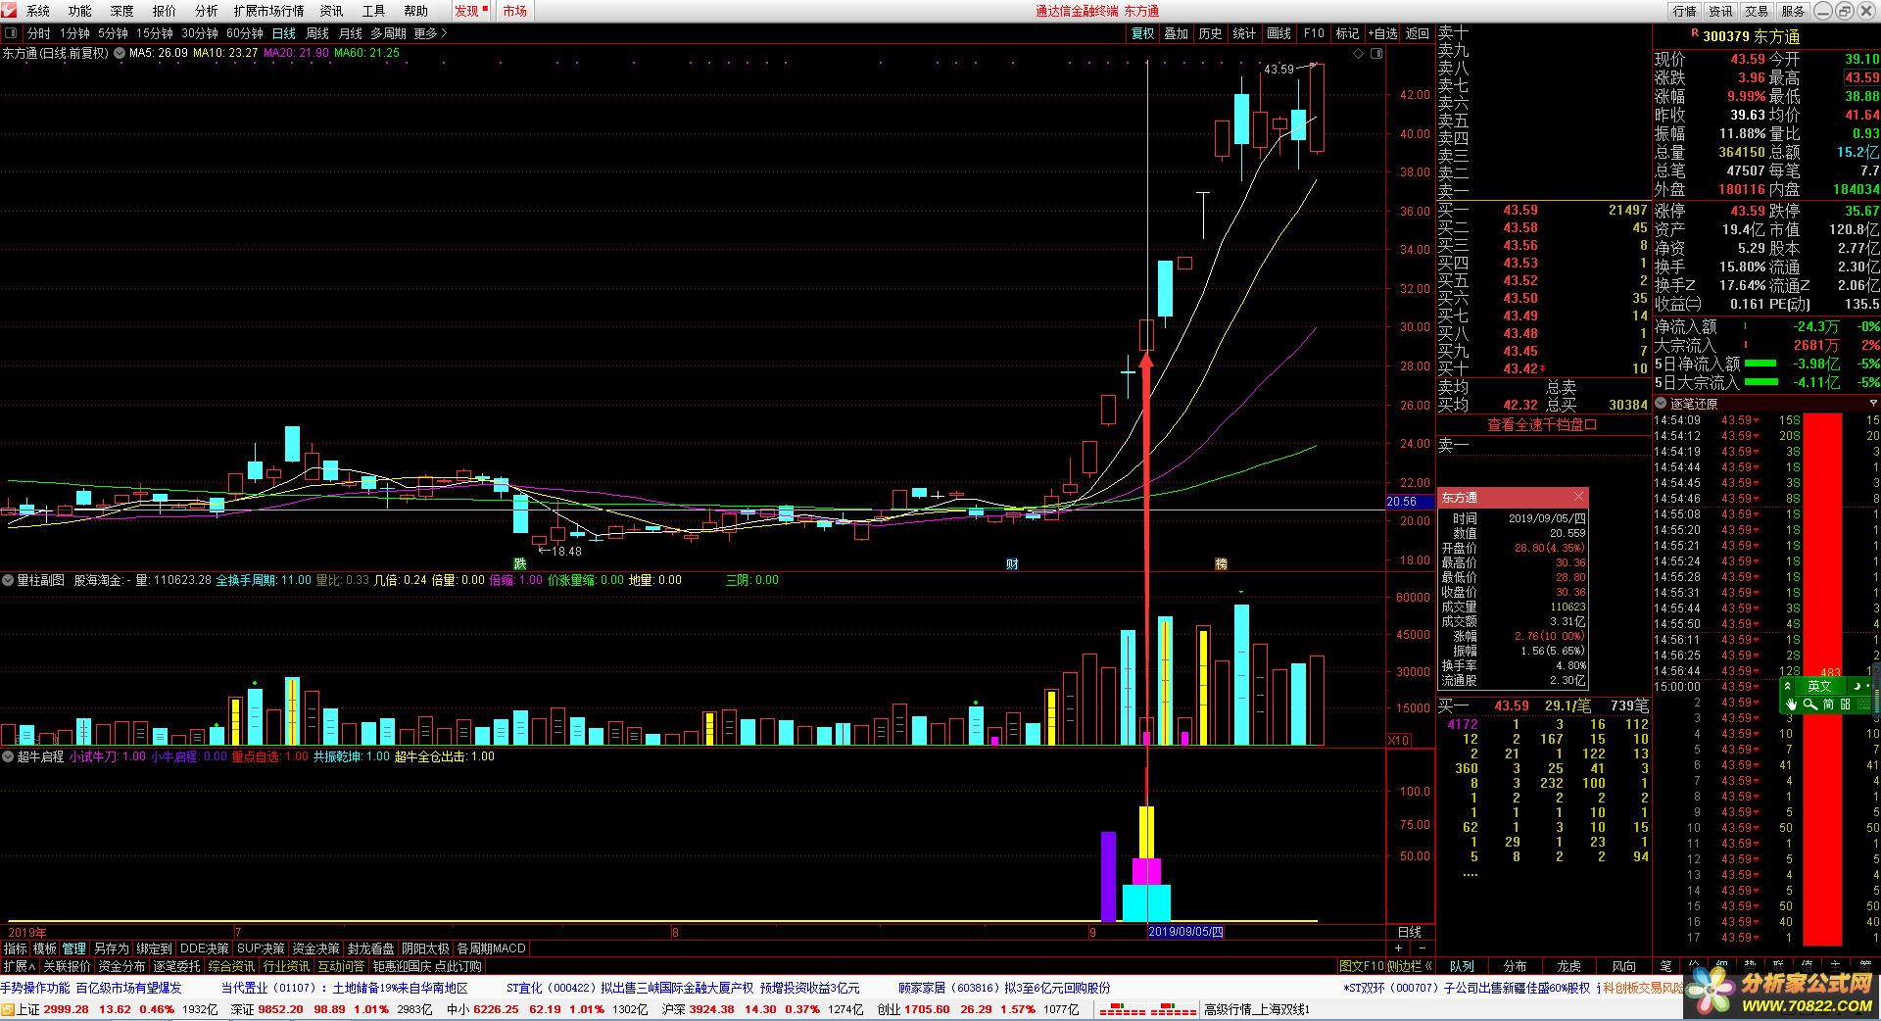Open the 帮助 menu

tap(416, 11)
